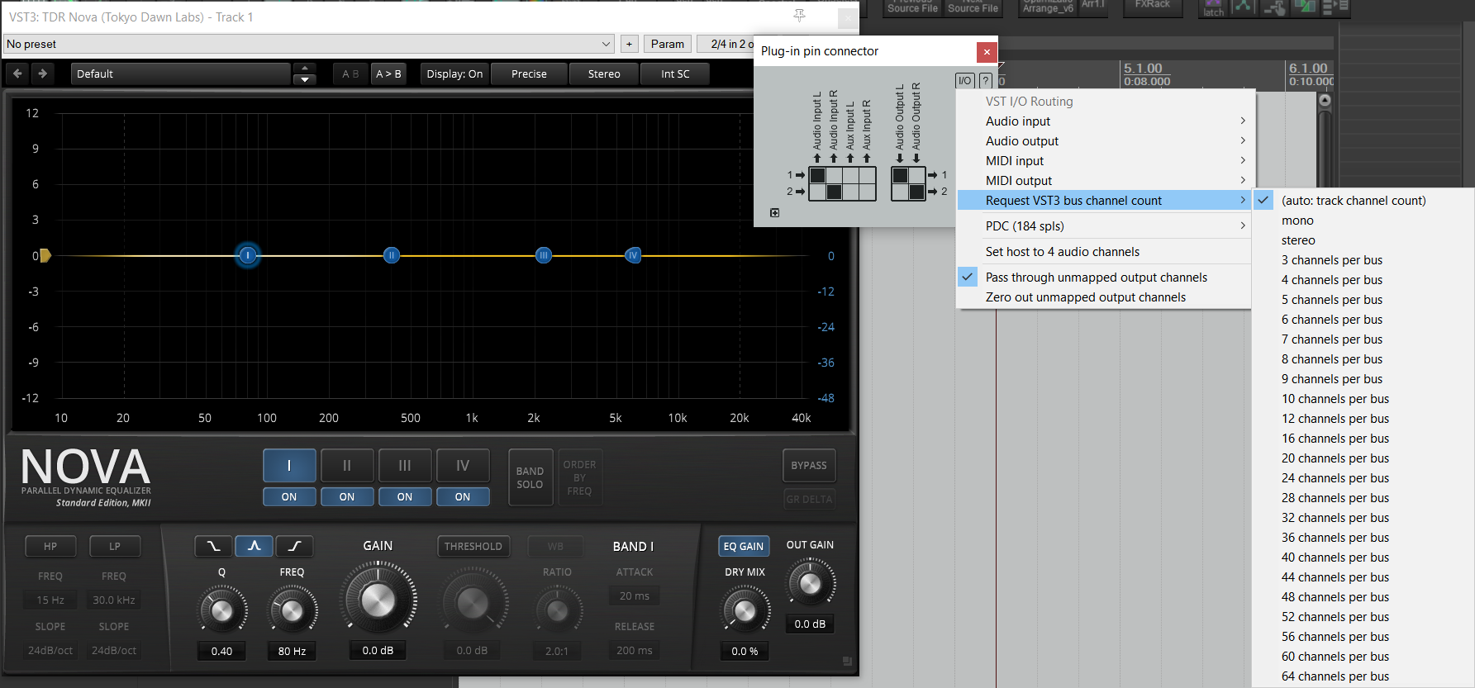Click the question mark help button
Viewport: 1475px width, 688px height.
[x=985, y=80]
